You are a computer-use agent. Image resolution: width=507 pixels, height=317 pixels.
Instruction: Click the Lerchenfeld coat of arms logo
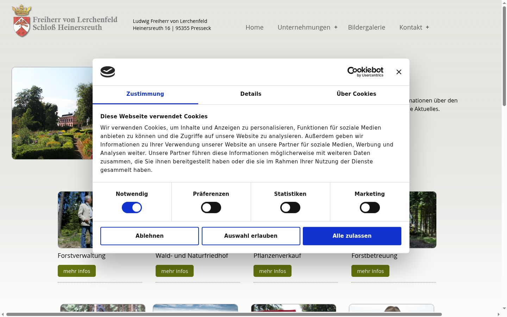(x=21, y=21)
